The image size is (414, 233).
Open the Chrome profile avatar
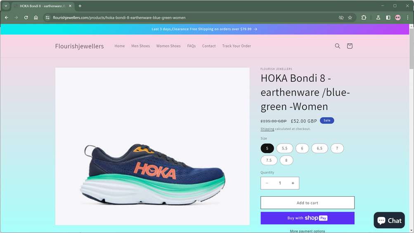(x=398, y=18)
